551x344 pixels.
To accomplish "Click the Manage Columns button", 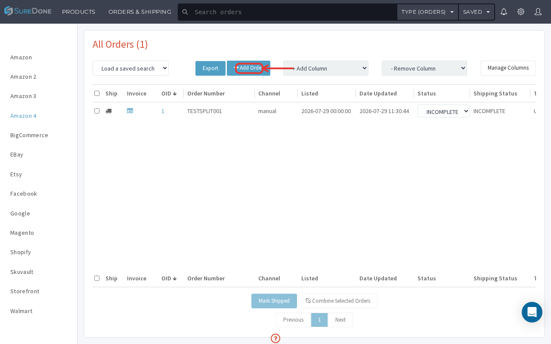I will 508,68.
